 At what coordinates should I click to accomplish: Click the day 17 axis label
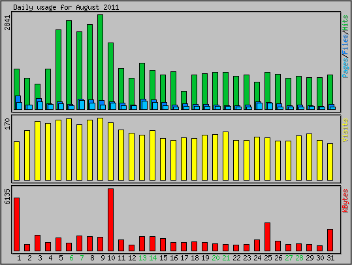pos(184,258)
